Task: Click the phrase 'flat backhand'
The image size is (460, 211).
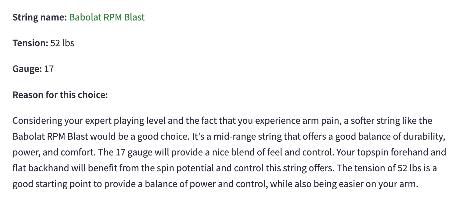Action: coord(40,168)
